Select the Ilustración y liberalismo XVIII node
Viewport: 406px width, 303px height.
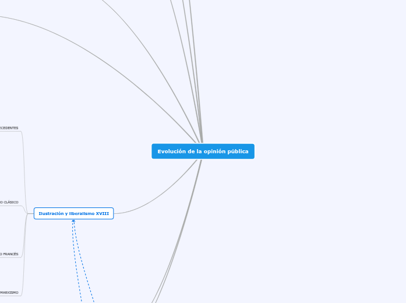[x=73, y=214]
